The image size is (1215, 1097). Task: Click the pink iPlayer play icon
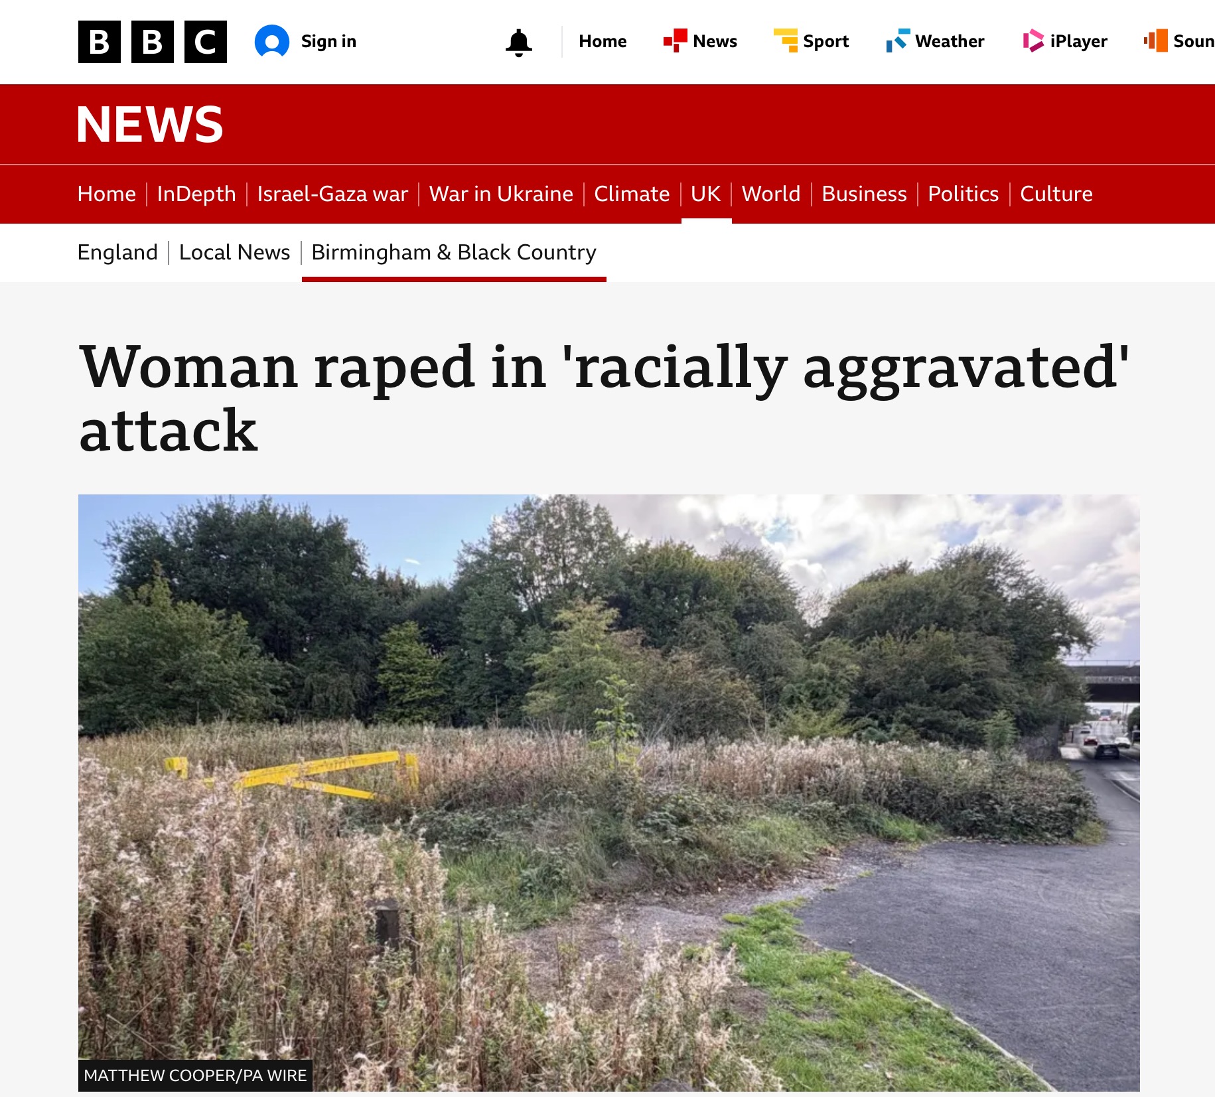(1033, 41)
